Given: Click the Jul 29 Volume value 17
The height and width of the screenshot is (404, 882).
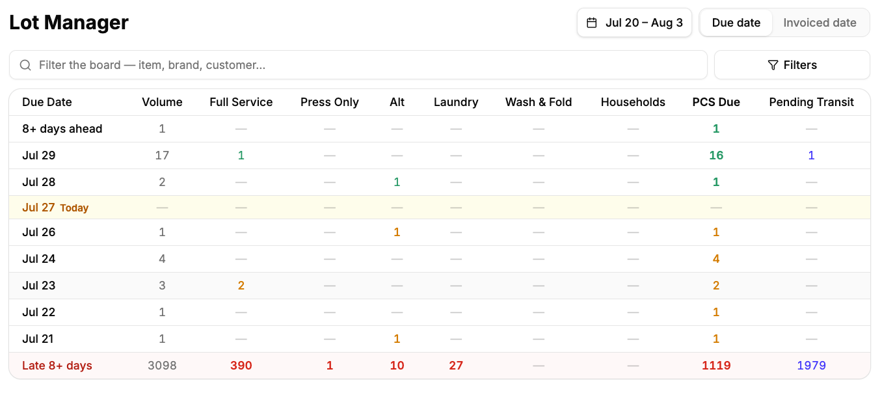Looking at the screenshot, I should 162,155.
